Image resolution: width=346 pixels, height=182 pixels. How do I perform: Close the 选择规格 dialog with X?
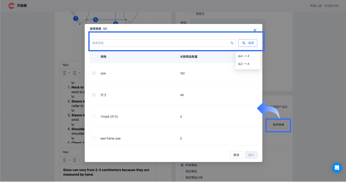click(255, 30)
